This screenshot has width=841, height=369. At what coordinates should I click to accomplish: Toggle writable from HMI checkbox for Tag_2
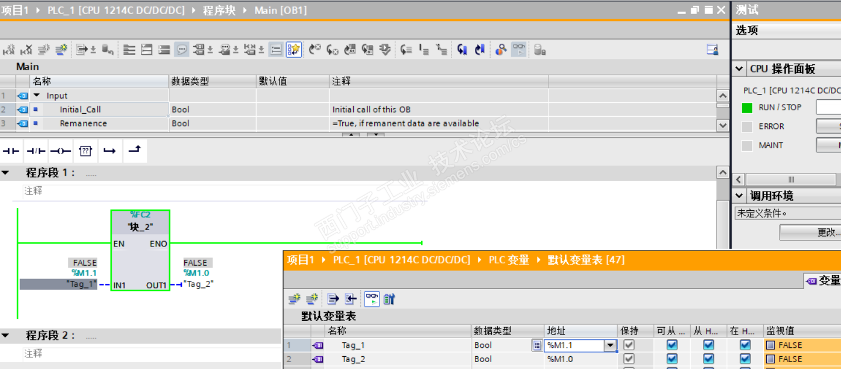tap(709, 359)
